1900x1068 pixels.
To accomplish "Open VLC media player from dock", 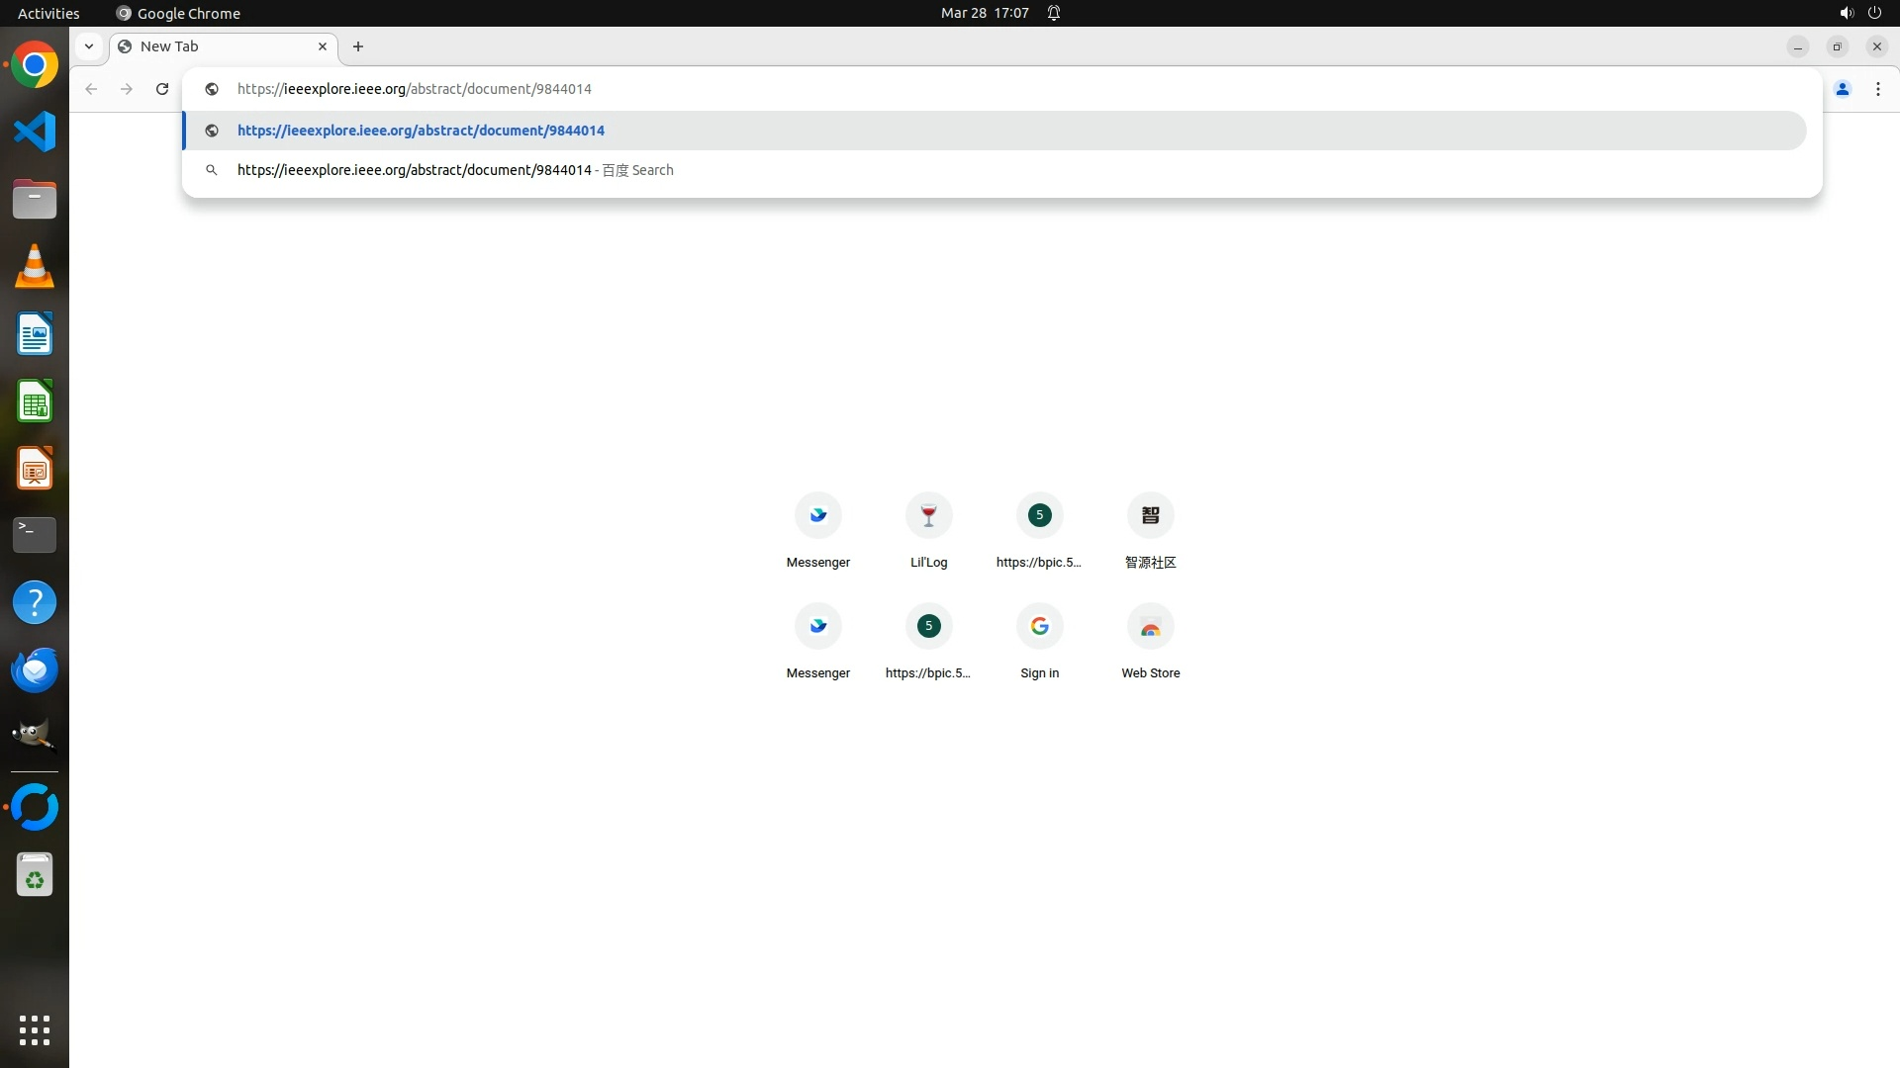I will [35, 266].
